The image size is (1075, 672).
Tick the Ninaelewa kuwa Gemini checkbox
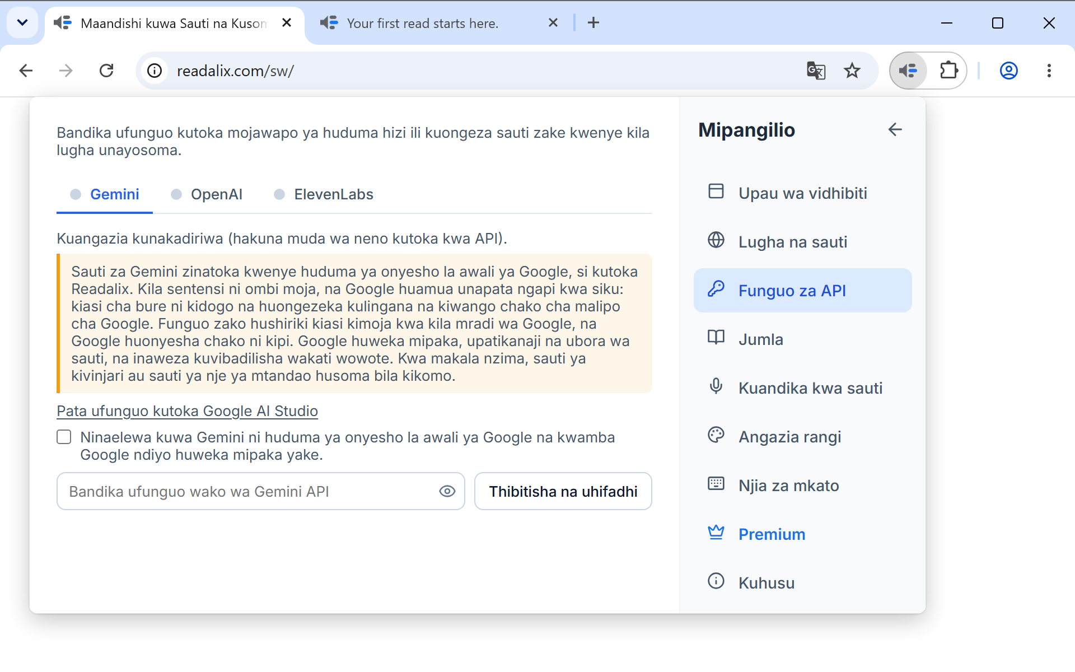(64, 437)
